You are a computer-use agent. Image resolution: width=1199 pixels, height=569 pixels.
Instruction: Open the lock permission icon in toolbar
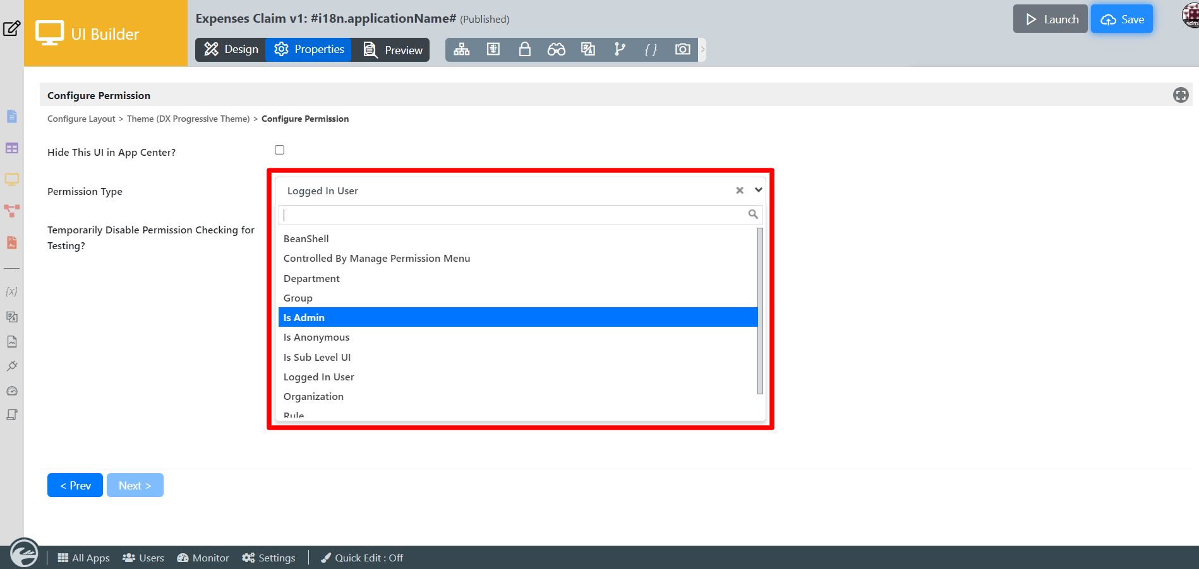pyautogui.click(x=524, y=49)
